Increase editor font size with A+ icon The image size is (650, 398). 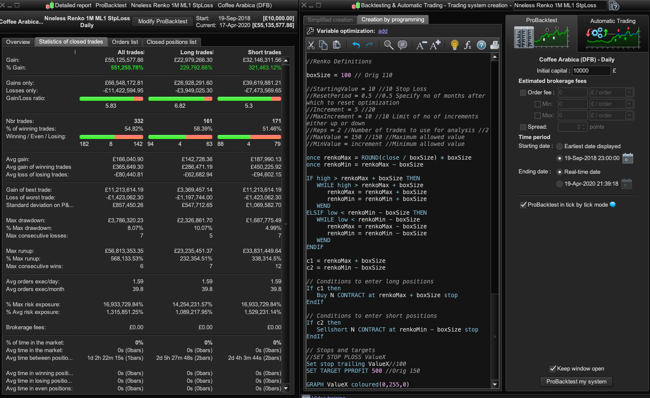435,45
